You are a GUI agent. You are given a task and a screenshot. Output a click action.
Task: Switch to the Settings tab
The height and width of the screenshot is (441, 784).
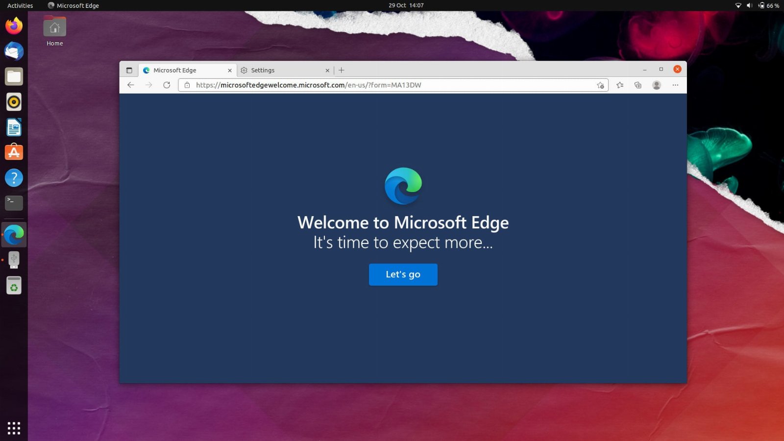coord(285,70)
